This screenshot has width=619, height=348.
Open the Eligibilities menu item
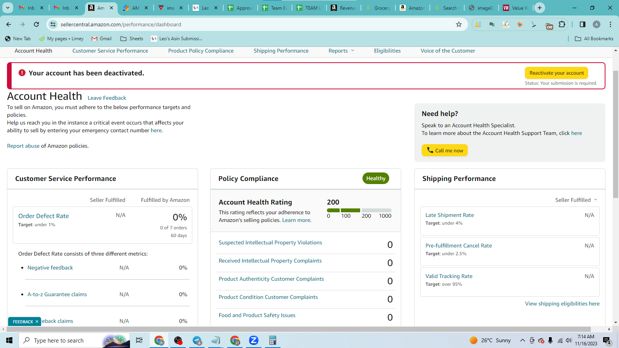[x=387, y=51]
